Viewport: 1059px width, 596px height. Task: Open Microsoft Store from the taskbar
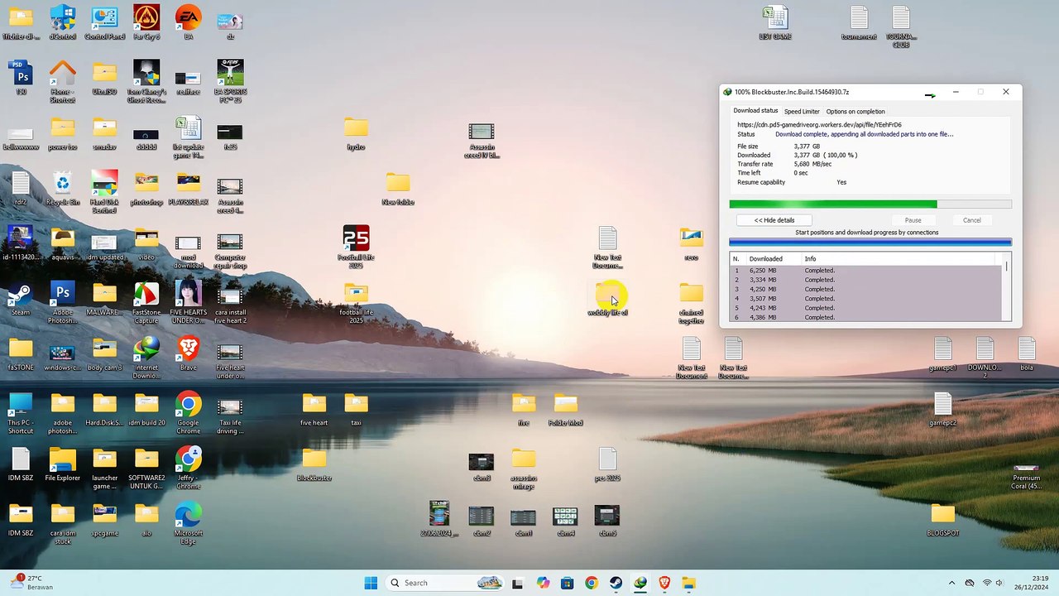[x=567, y=583]
